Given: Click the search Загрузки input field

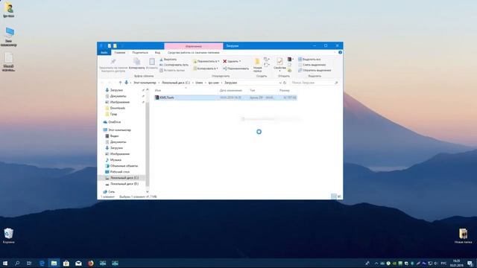Looking at the screenshot, I should tap(315, 83).
